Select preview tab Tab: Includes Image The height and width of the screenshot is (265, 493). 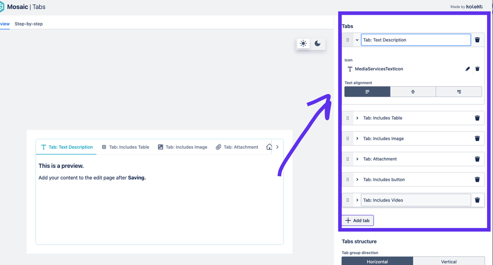coord(183,147)
